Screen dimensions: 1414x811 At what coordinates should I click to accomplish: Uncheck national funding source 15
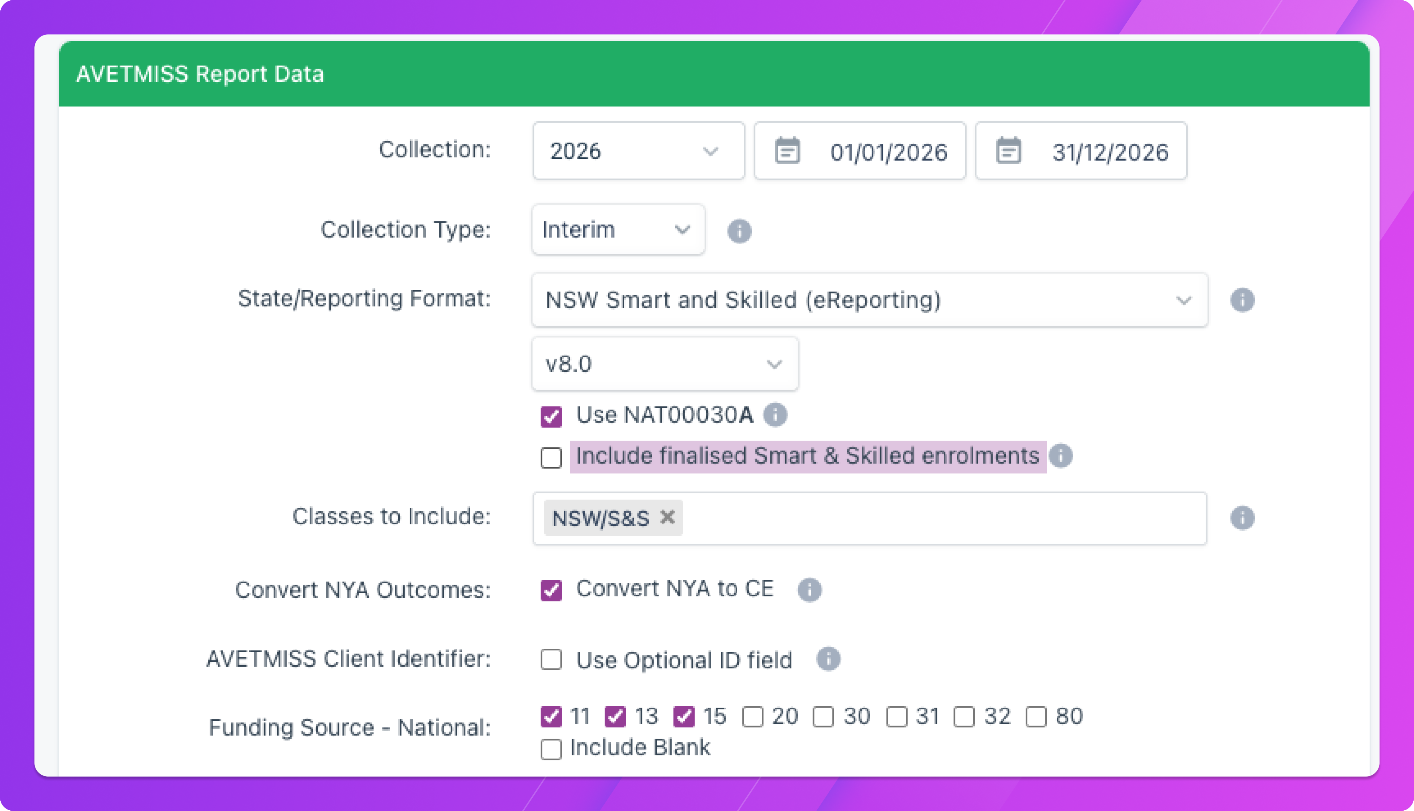pyautogui.click(x=683, y=716)
